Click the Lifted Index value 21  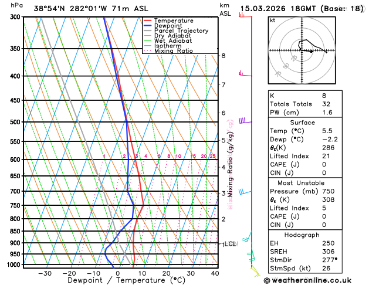326,157
